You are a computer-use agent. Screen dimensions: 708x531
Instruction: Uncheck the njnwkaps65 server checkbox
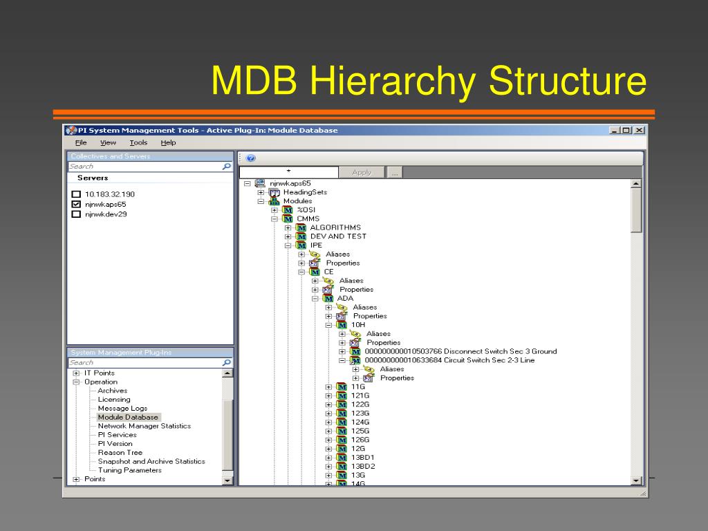click(x=76, y=204)
